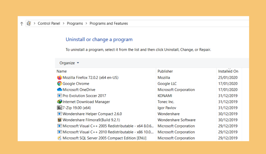266x154 pixels.
Task: Click the Google Chrome 17/01/2020 date cell
Action: 228,84
